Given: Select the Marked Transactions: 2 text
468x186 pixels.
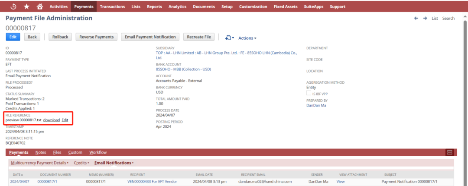Looking at the screenshot, I should pyautogui.click(x=25, y=99).
